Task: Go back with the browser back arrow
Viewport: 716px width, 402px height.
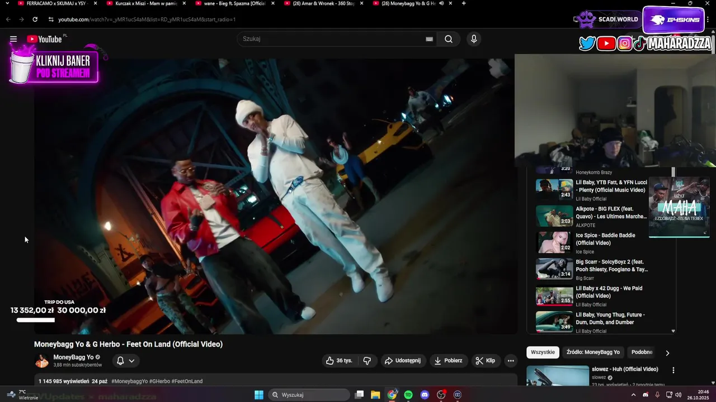Action: click(8, 20)
